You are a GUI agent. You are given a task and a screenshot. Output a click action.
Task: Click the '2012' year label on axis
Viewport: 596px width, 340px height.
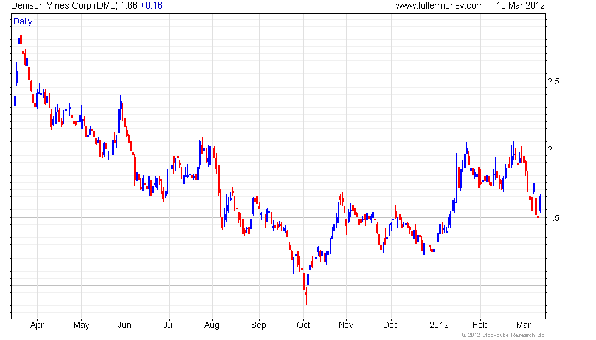(x=438, y=325)
